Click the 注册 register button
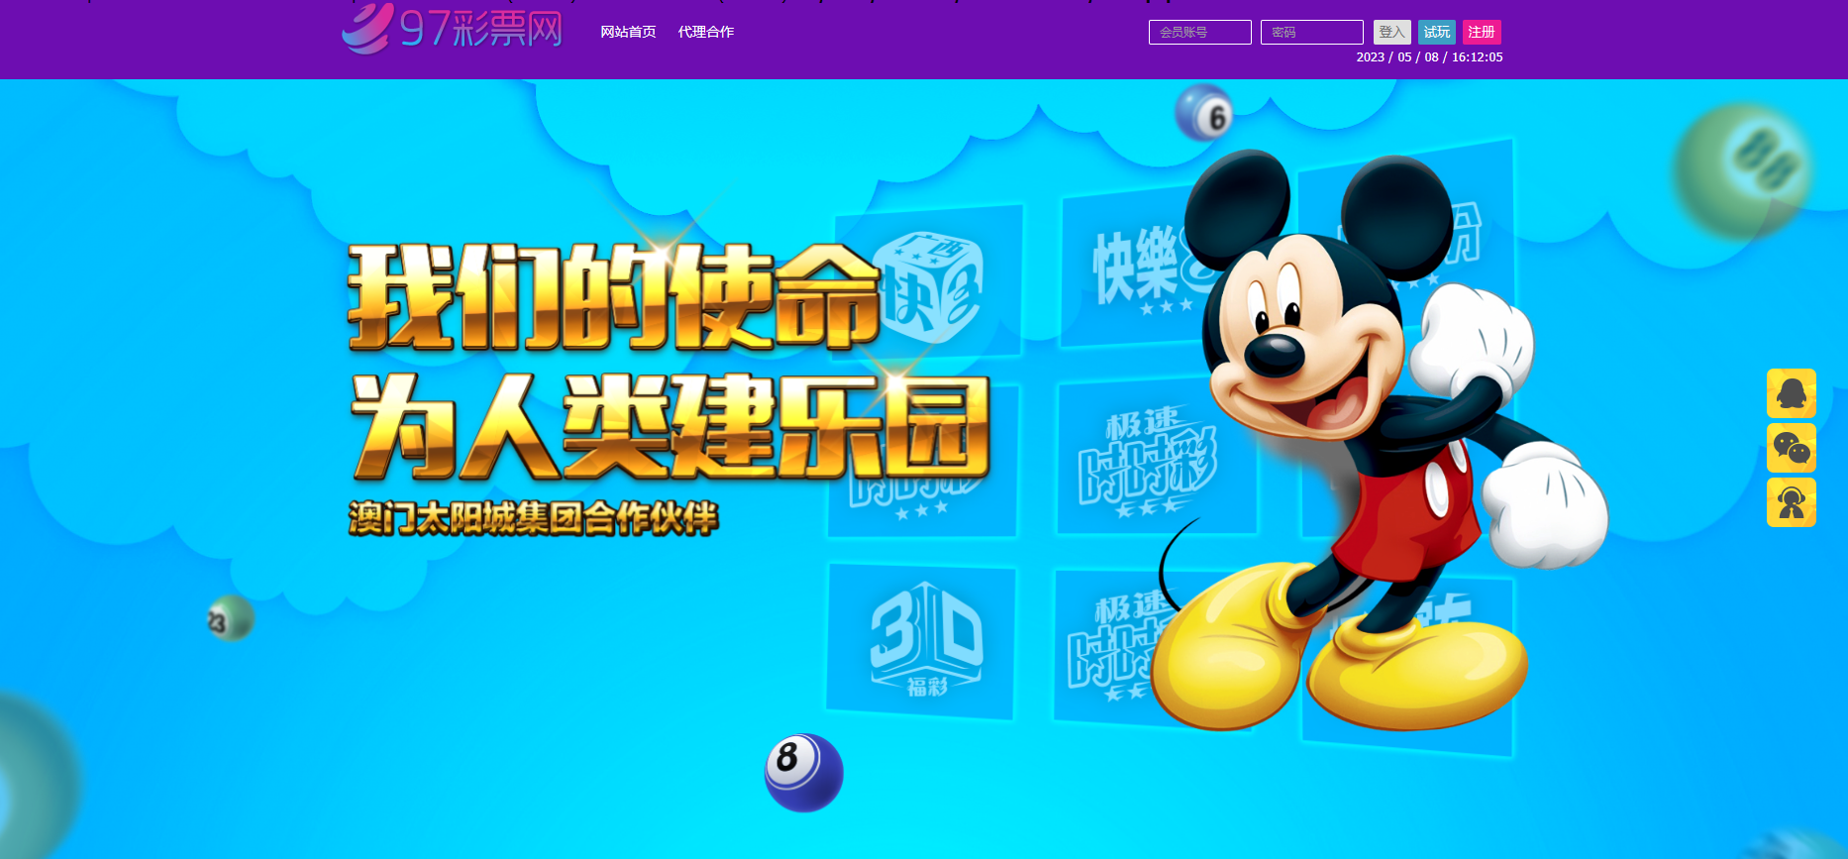The width and height of the screenshot is (1848, 859). tap(1482, 33)
